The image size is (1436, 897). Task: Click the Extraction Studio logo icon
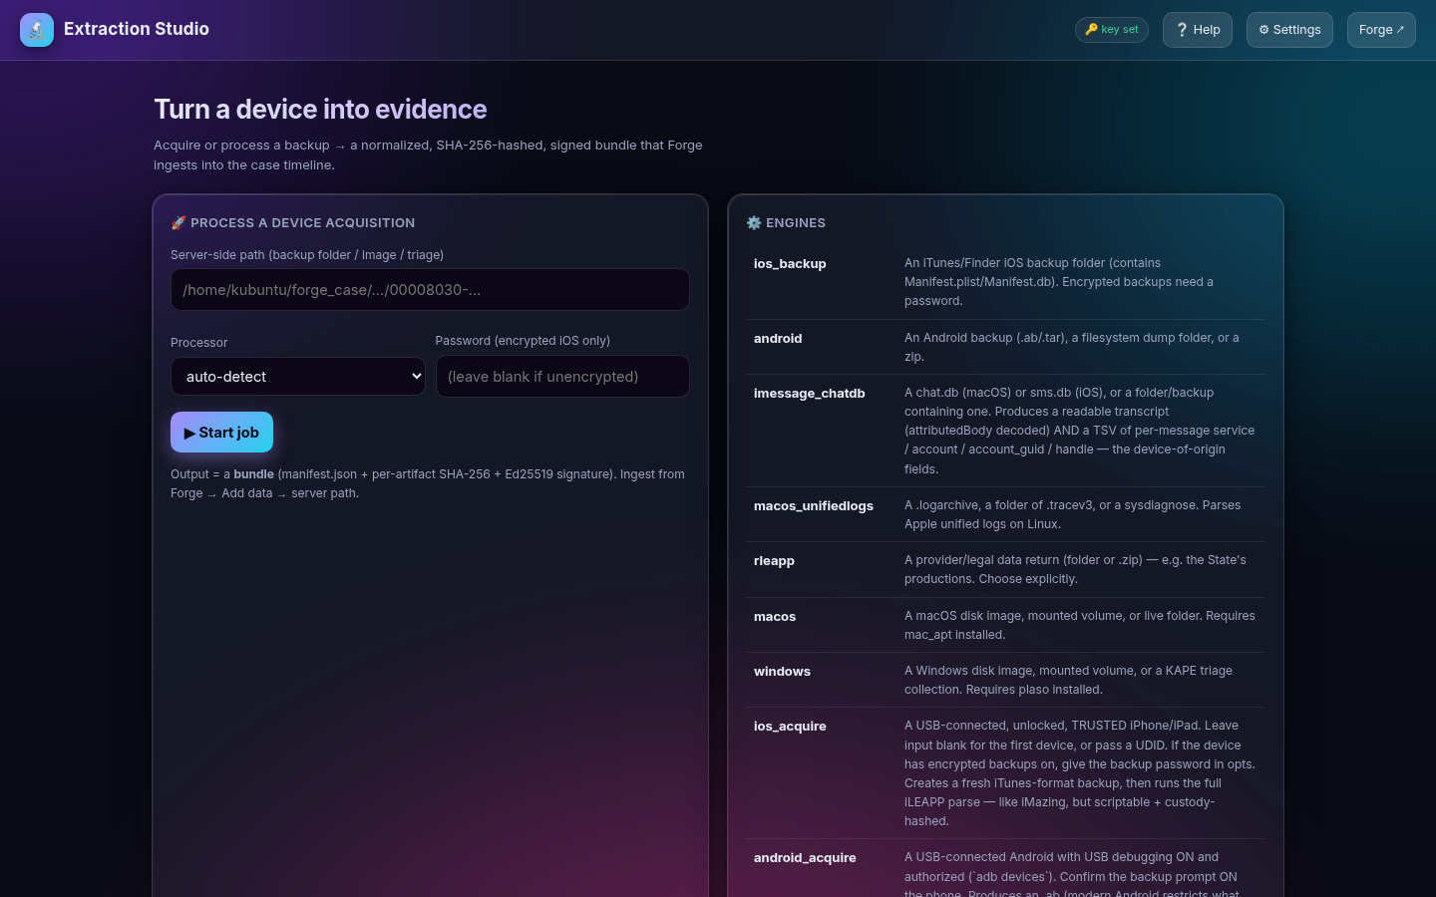coord(37,30)
